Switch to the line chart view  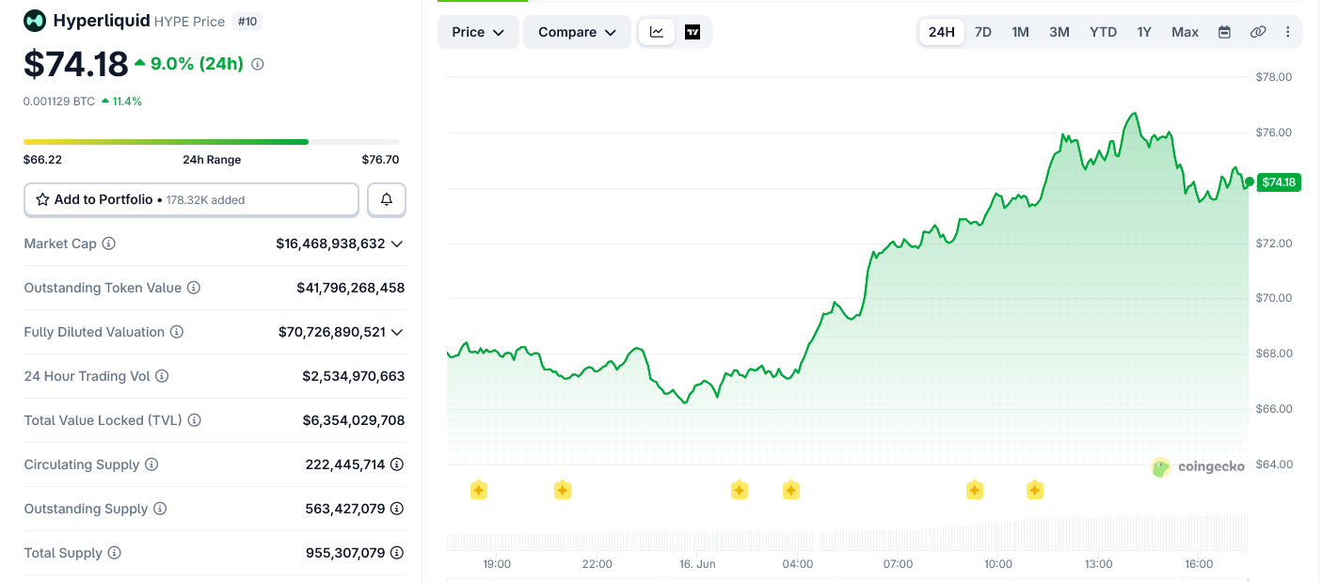(x=657, y=32)
